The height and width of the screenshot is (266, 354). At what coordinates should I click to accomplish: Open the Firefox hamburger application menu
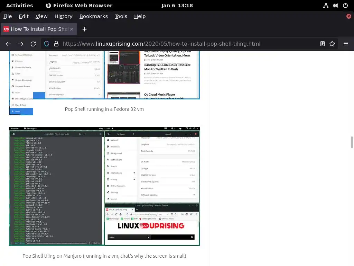(x=346, y=44)
